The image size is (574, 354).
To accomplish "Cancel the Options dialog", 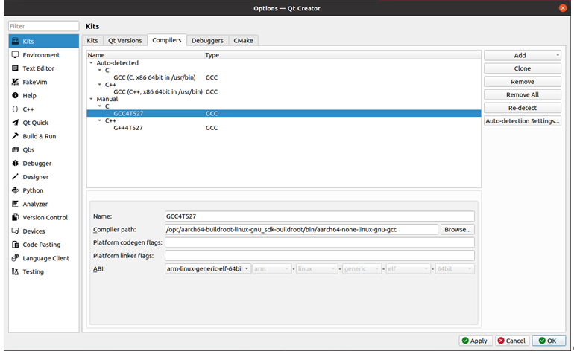I will pyautogui.click(x=512, y=341).
